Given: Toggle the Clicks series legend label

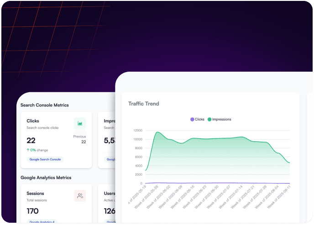Looking at the screenshot, I should click(x=199, y=120).
